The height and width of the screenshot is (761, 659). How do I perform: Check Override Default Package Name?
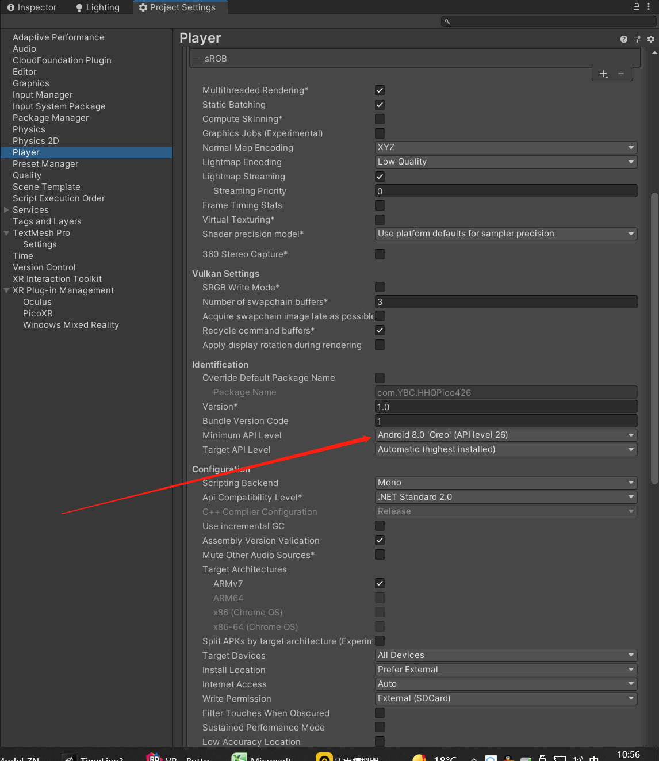(x=380, y=378)
